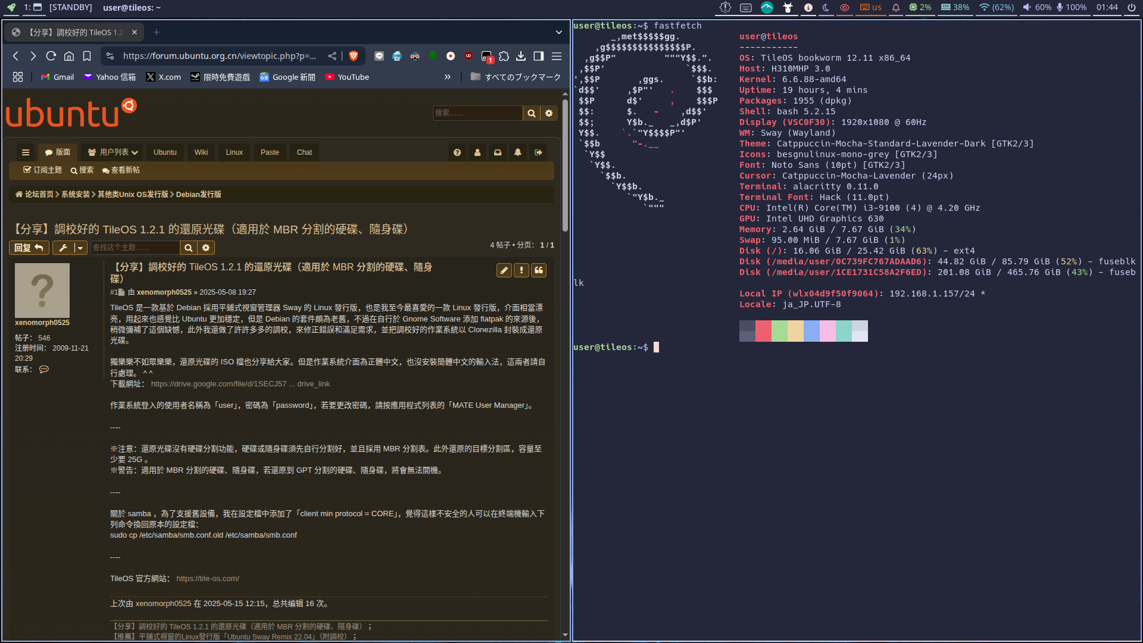Open the browser home page
This screenshot has width=1143, height=643.
[x=69, y=56]
